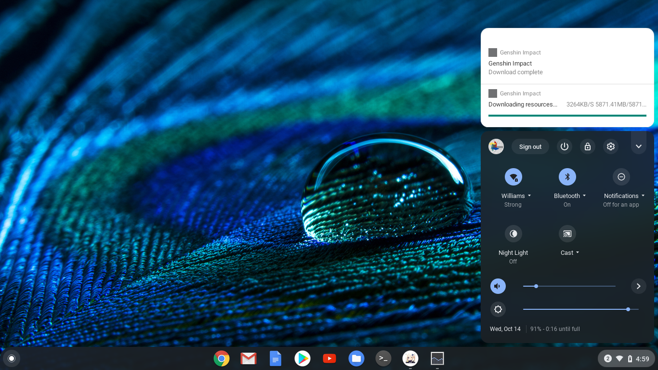The height and width of the screenshot is (370, 658).
Task: Mute the volume with speaker icon
Action: (498, 286)
